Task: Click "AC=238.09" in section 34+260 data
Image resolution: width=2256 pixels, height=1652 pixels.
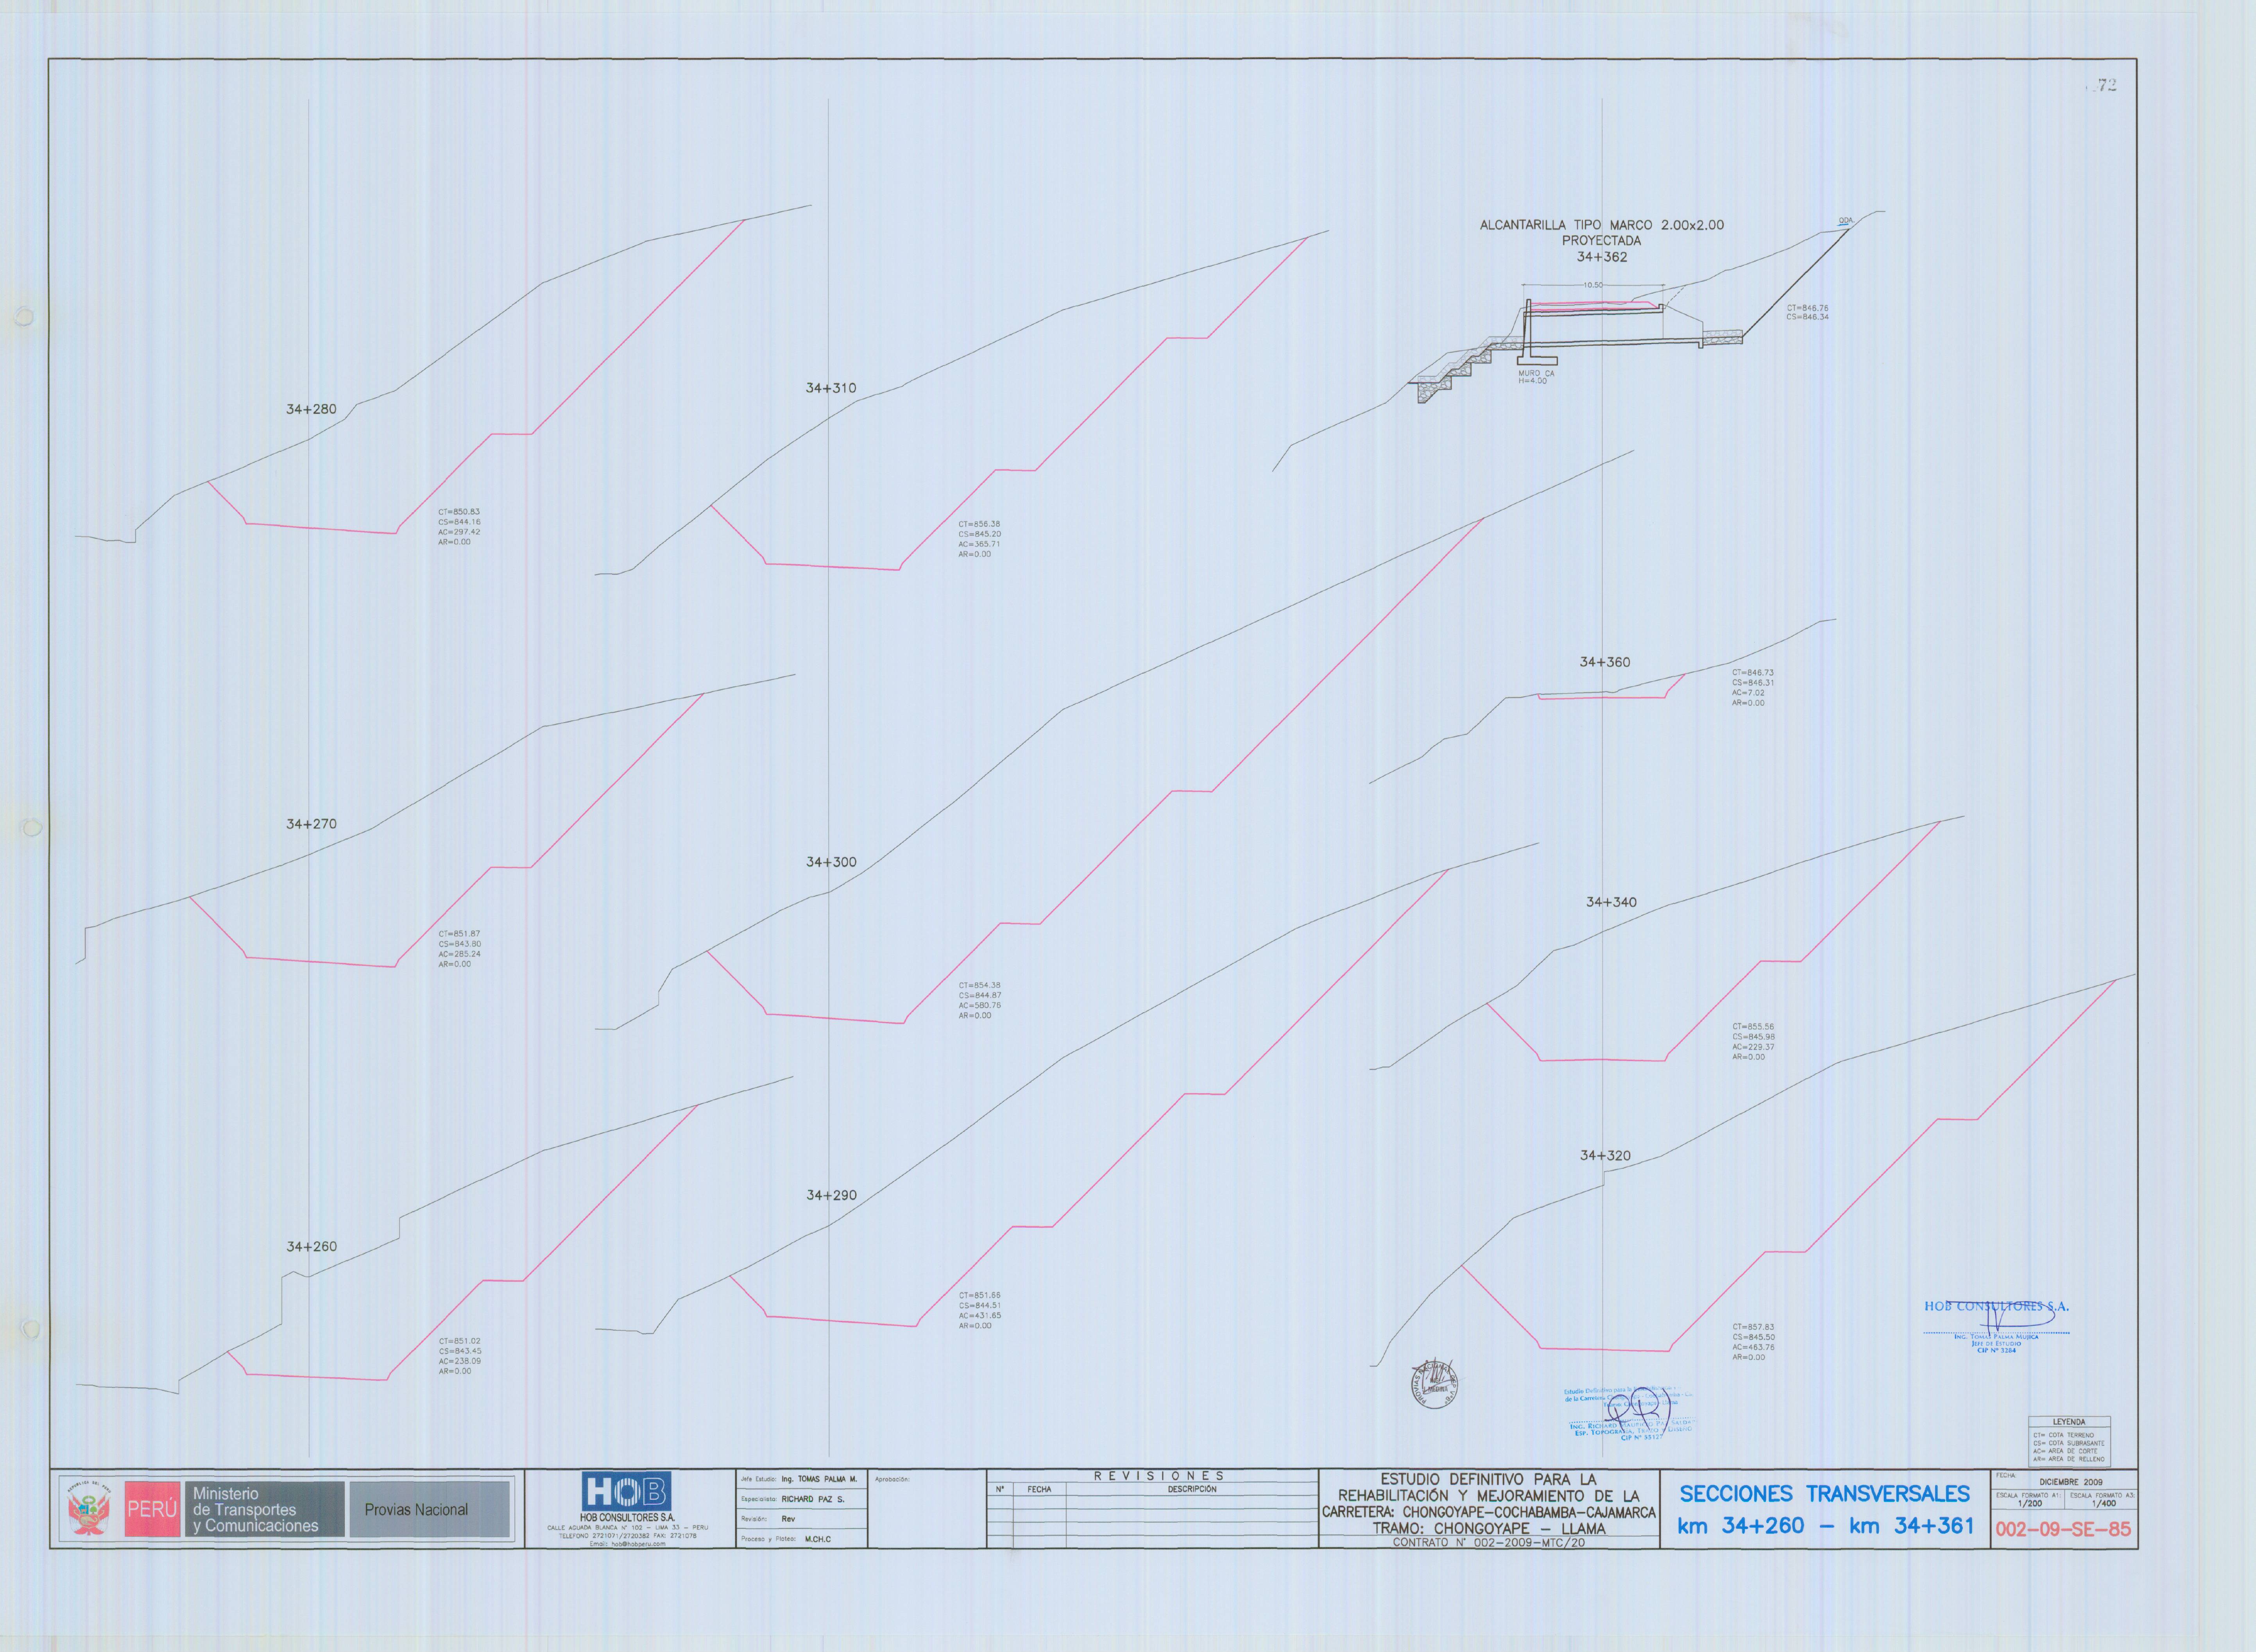Action: tap(459, 1361)
